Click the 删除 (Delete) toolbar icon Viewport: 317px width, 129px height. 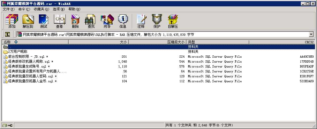click(75, 21)
